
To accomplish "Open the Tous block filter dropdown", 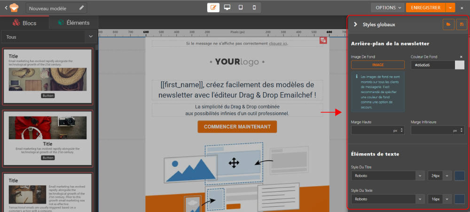I will [48, 36].
